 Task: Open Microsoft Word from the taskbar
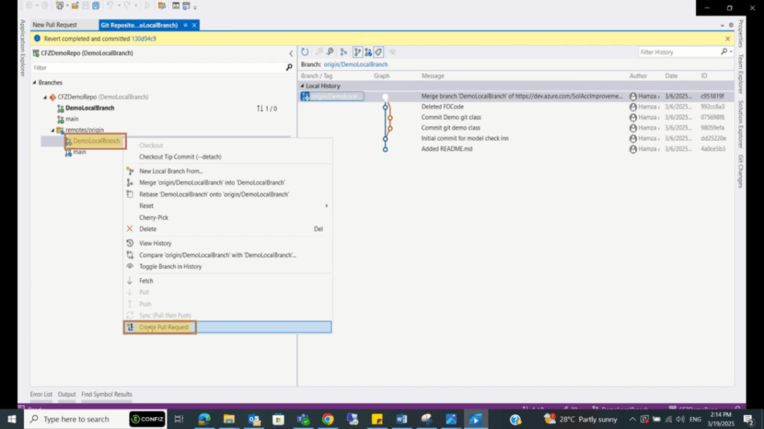pyautogui.click(x=401, y=419)
